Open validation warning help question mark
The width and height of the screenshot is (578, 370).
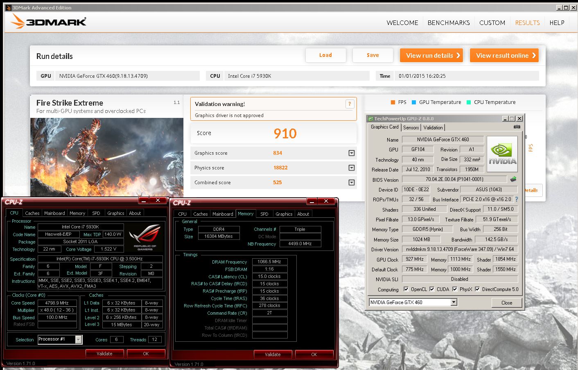[350, 104]
